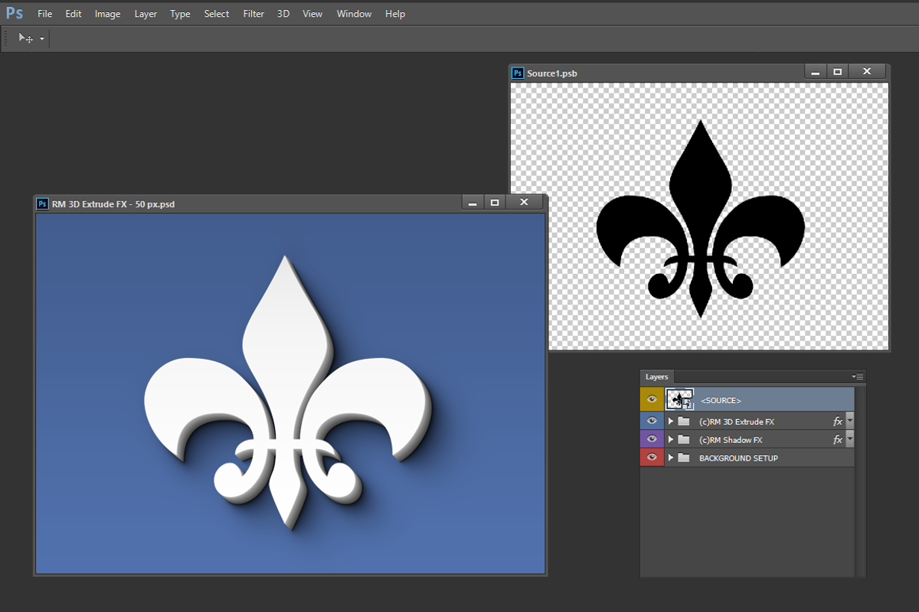Maximize the RM 3D Extrude FX document window

[x=495, y=203]
